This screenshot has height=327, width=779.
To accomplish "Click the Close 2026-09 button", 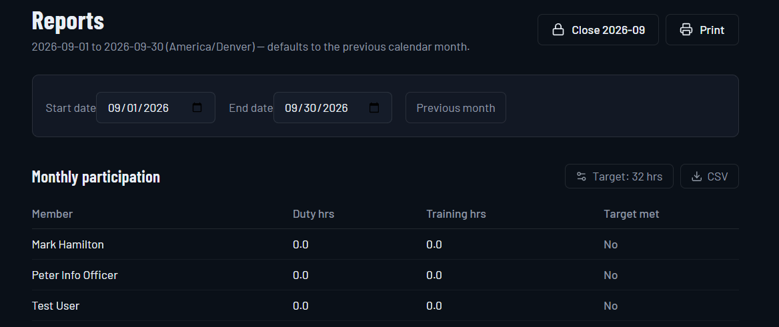I will (x=598, y=30).
